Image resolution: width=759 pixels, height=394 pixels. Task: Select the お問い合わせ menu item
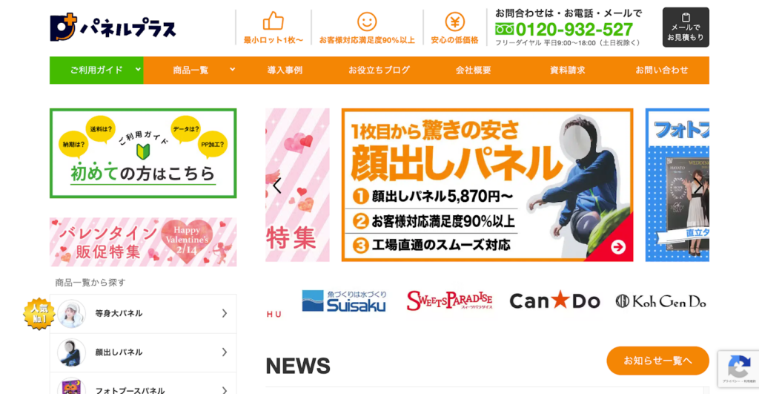662,70
